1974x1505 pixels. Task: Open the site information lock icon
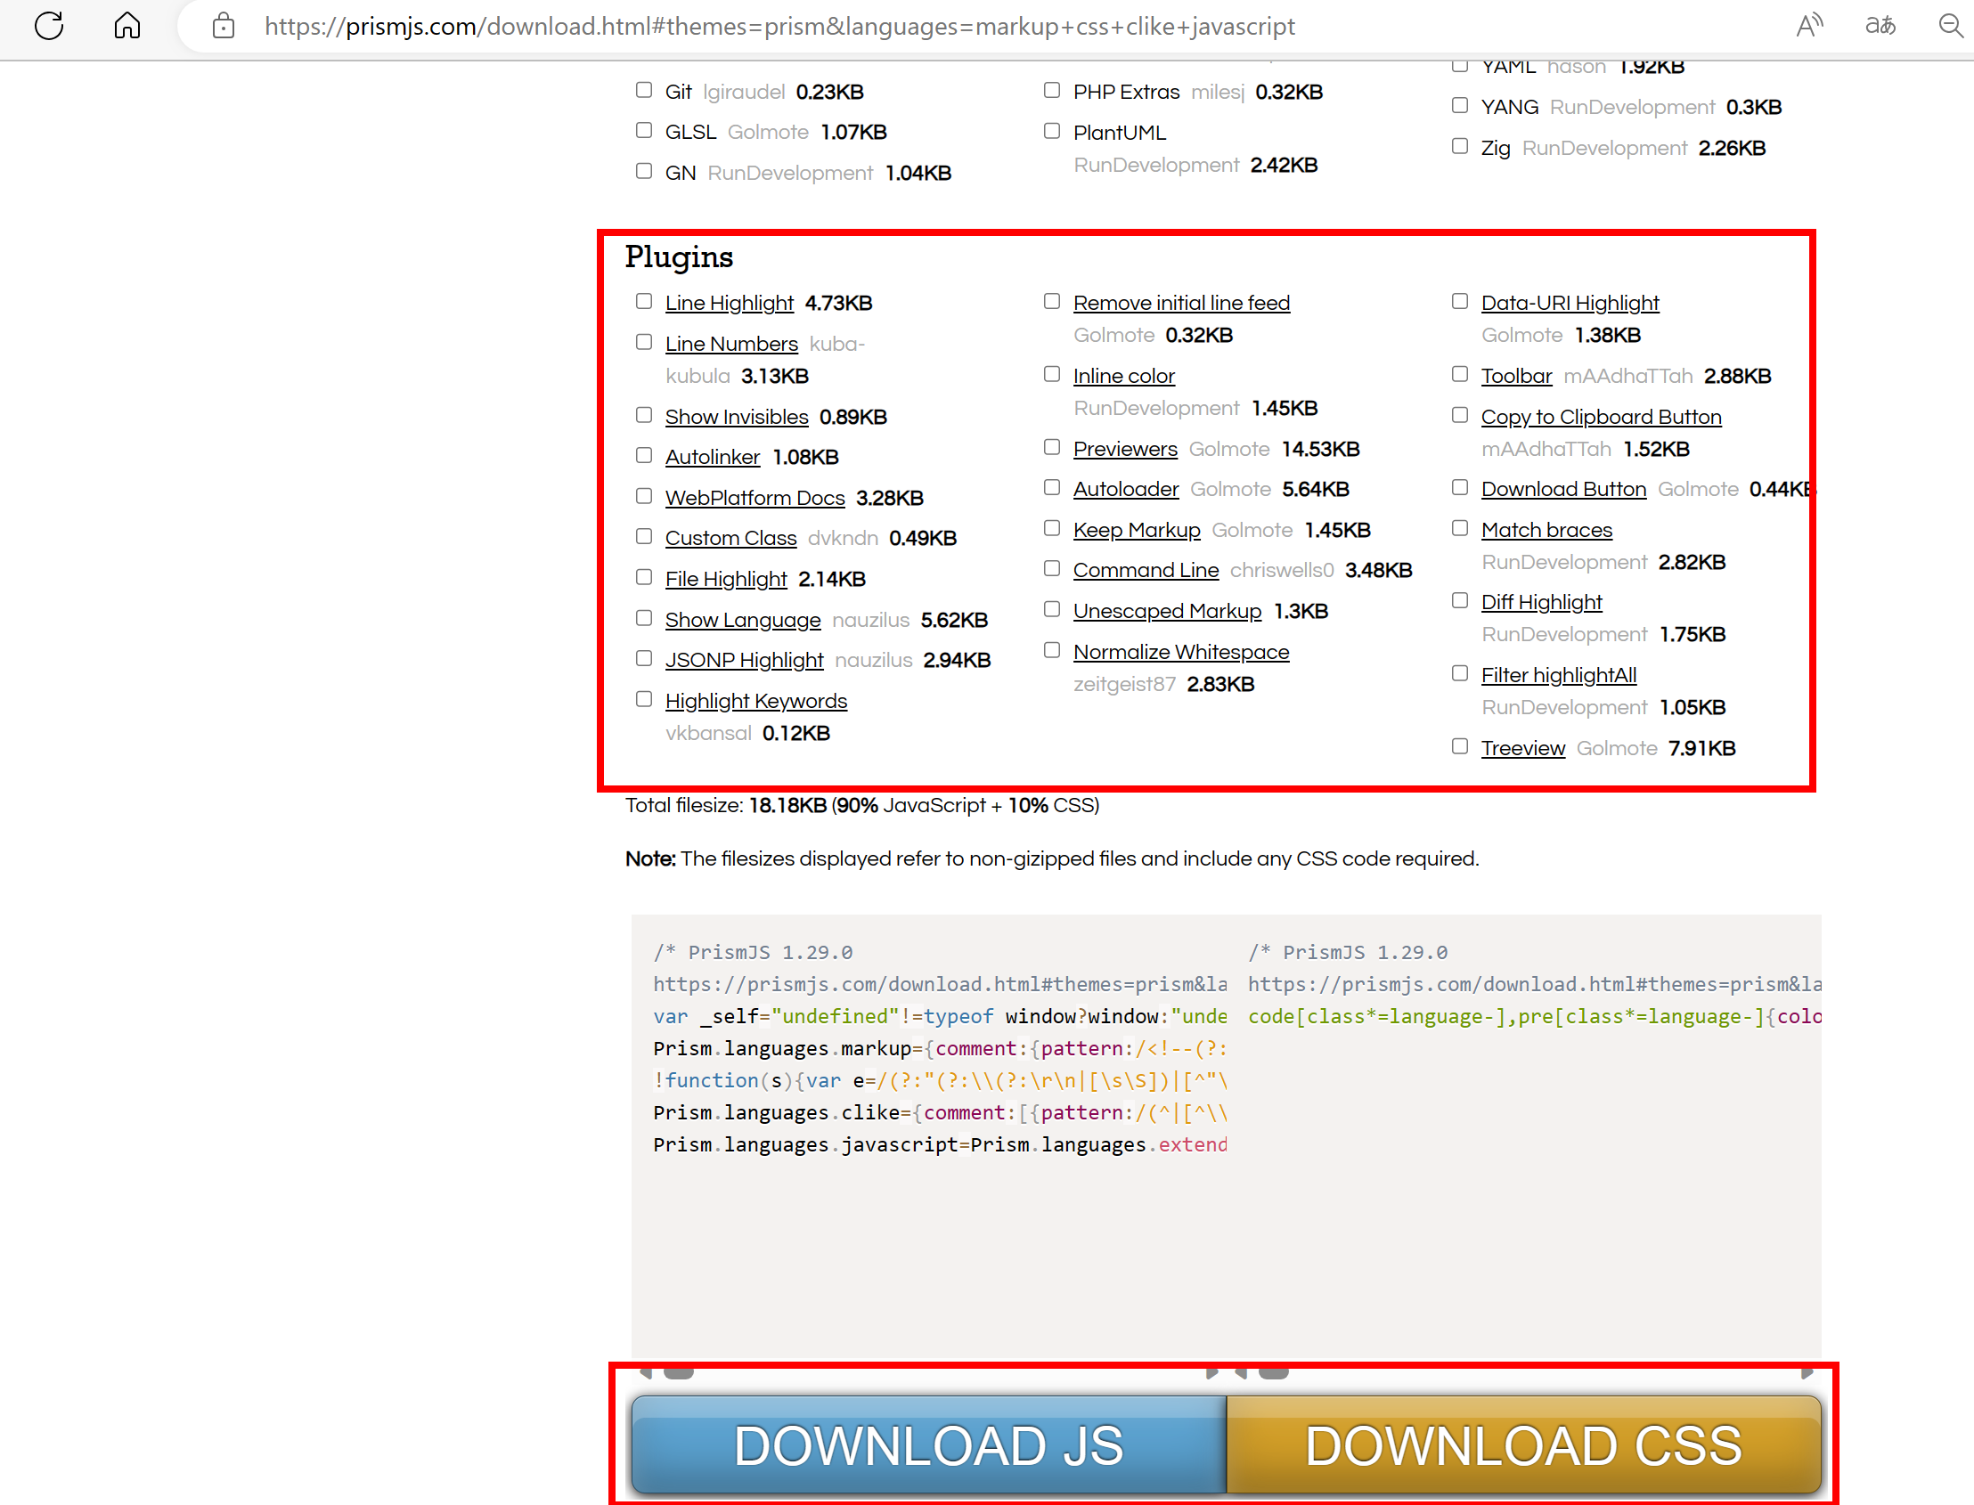[223, 26]
